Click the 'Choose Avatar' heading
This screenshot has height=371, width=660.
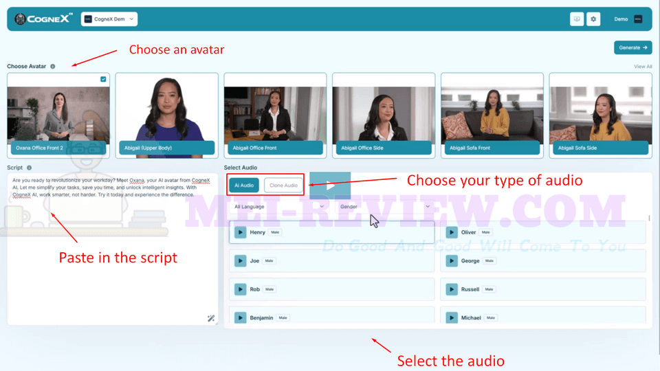coord(27,67)
